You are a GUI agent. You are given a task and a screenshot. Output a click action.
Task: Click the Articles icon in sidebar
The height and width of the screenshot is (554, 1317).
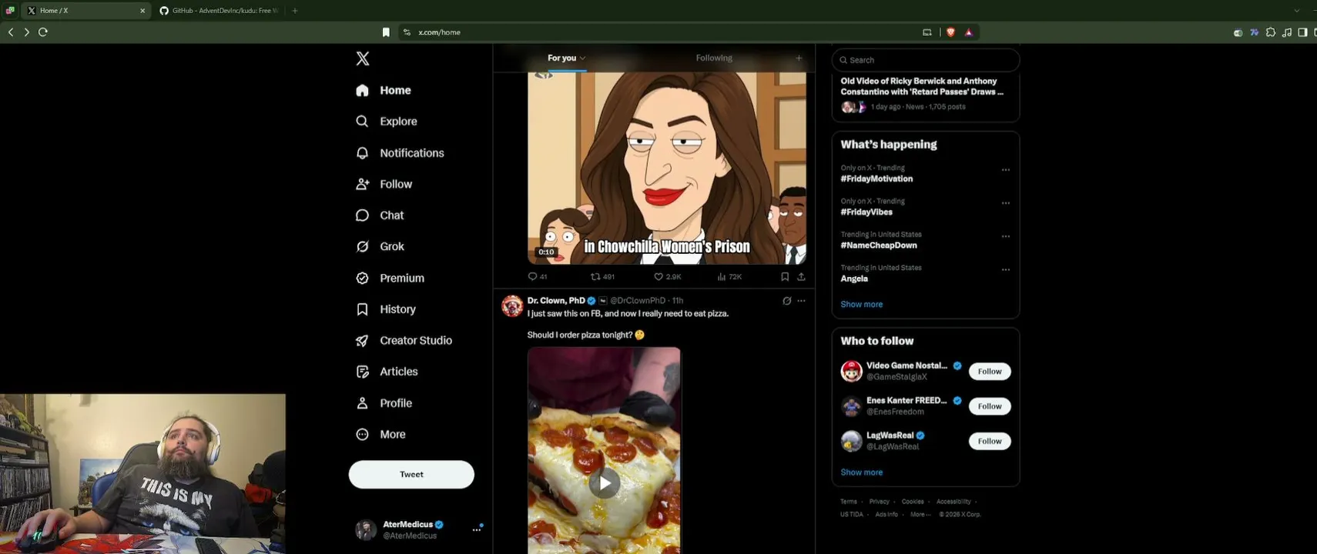click(362, 372)
